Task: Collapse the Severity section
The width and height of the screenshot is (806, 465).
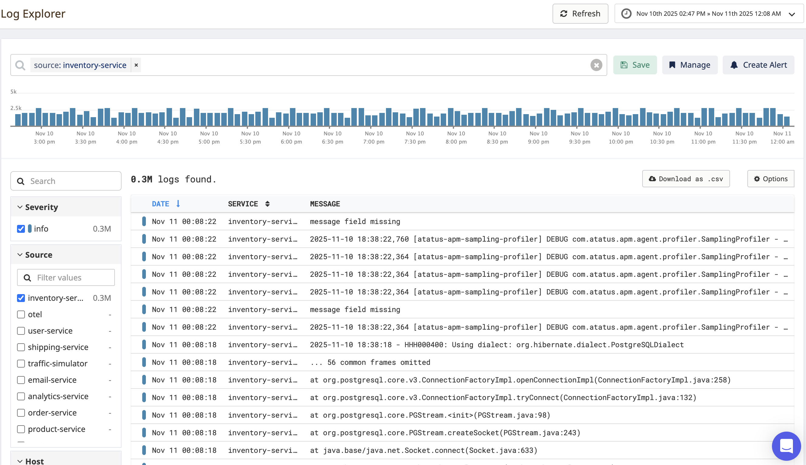Action: coord(19,207)
